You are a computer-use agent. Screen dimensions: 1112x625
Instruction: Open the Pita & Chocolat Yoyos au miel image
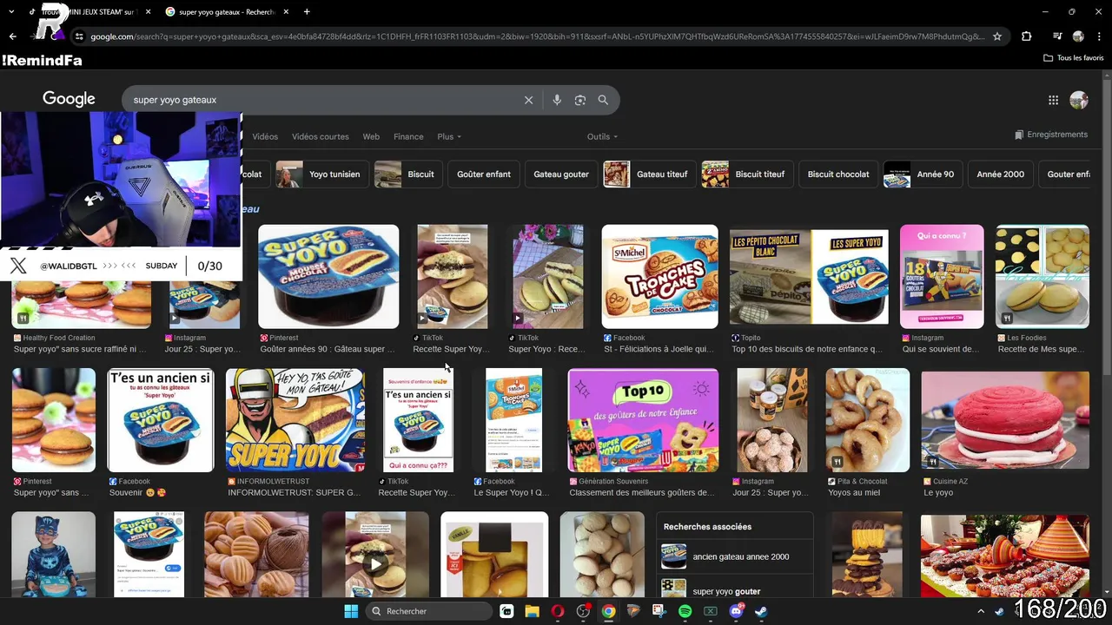[868, 420]
